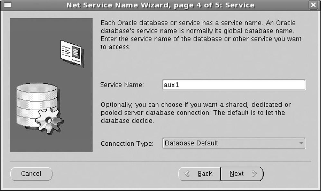
Task: Click the 'Service Name:' label
Action: [122, 85]
